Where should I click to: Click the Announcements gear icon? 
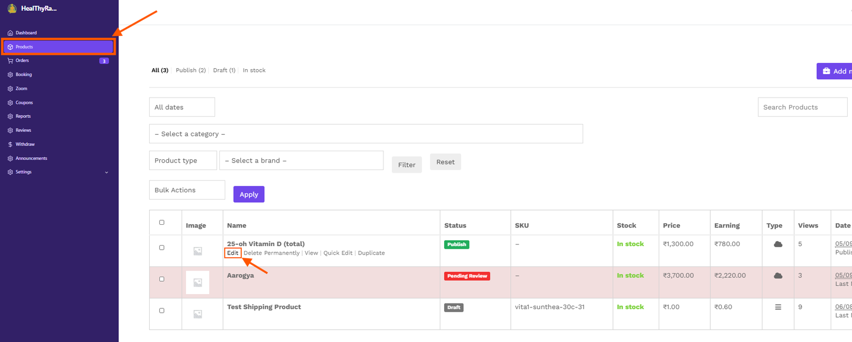[x=10, y=159]
